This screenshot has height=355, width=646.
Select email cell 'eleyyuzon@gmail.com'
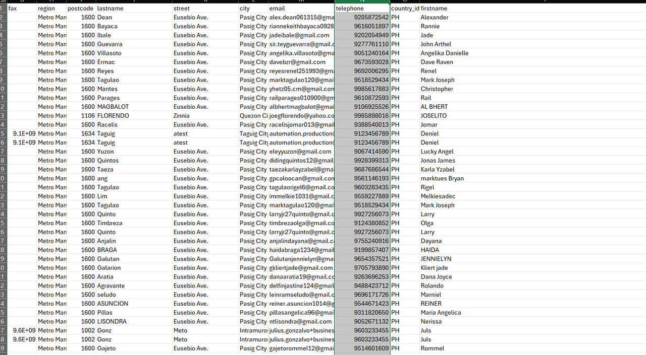click(301, 152)
